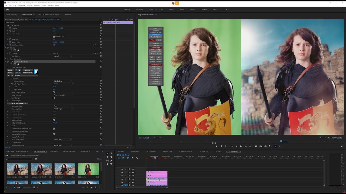Open the Boris FX logo icon
Image resolution: width=346 pixels, height=194 pixels.
pos(36,71)
